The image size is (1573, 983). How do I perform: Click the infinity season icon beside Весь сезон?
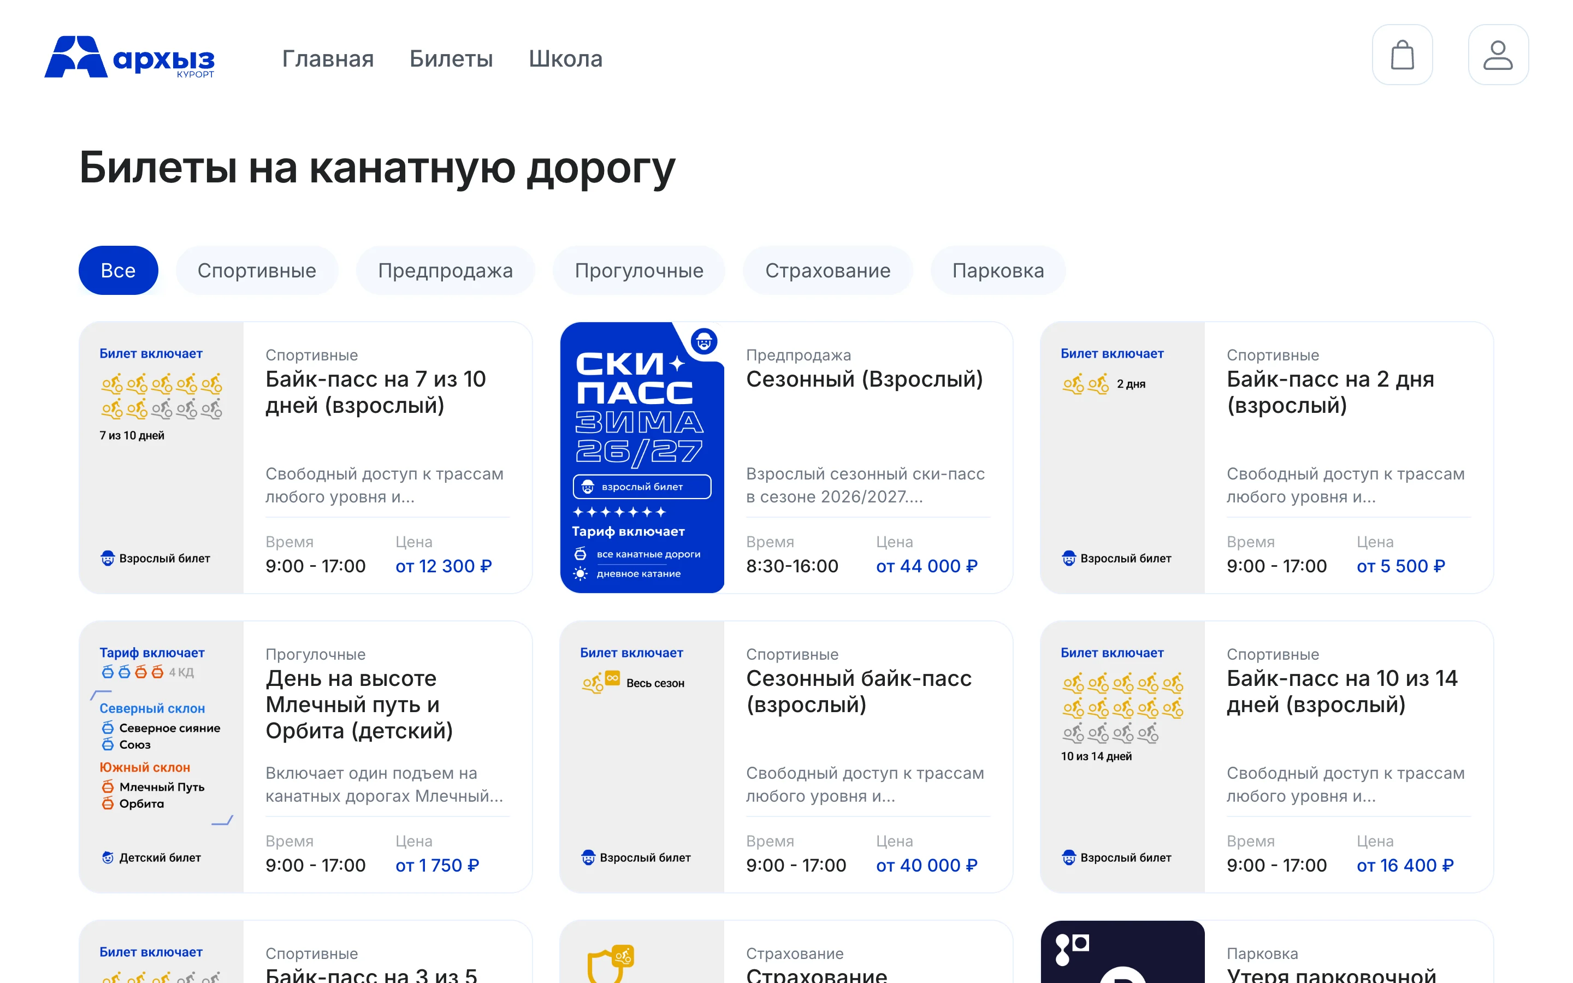click(612, 678)
